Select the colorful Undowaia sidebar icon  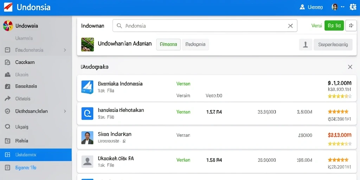(8, 26)
